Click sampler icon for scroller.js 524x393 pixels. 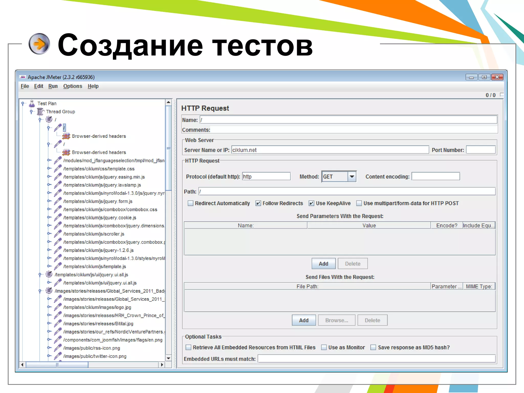coord(58,234)
